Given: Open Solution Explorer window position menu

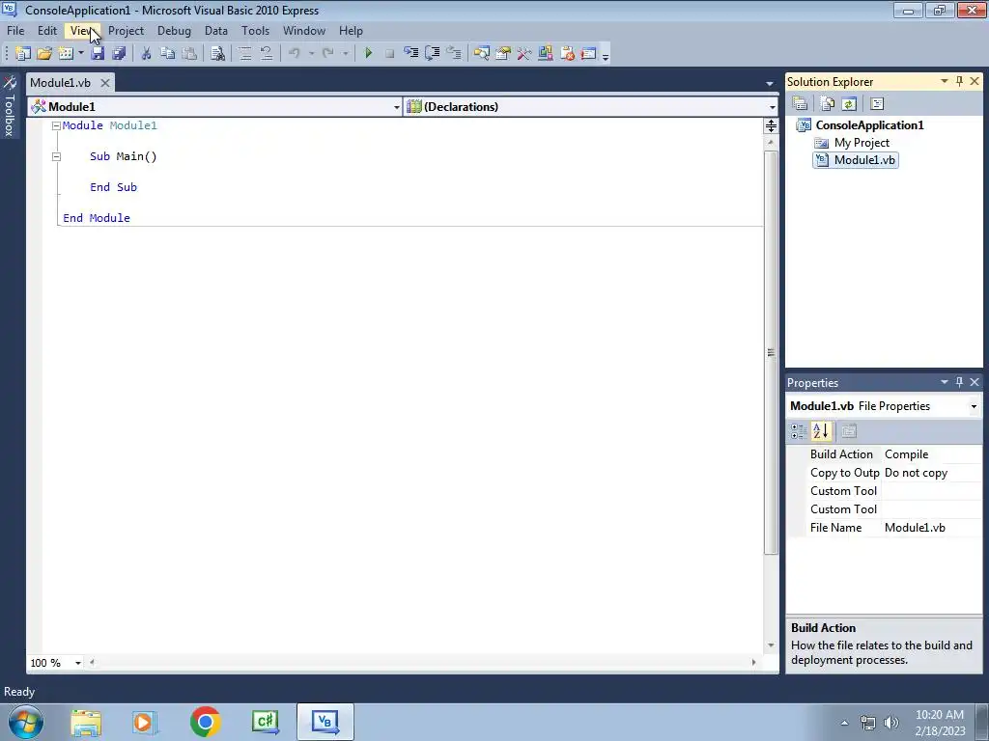Looking at the screenshot, I should [x=945, y=81].
